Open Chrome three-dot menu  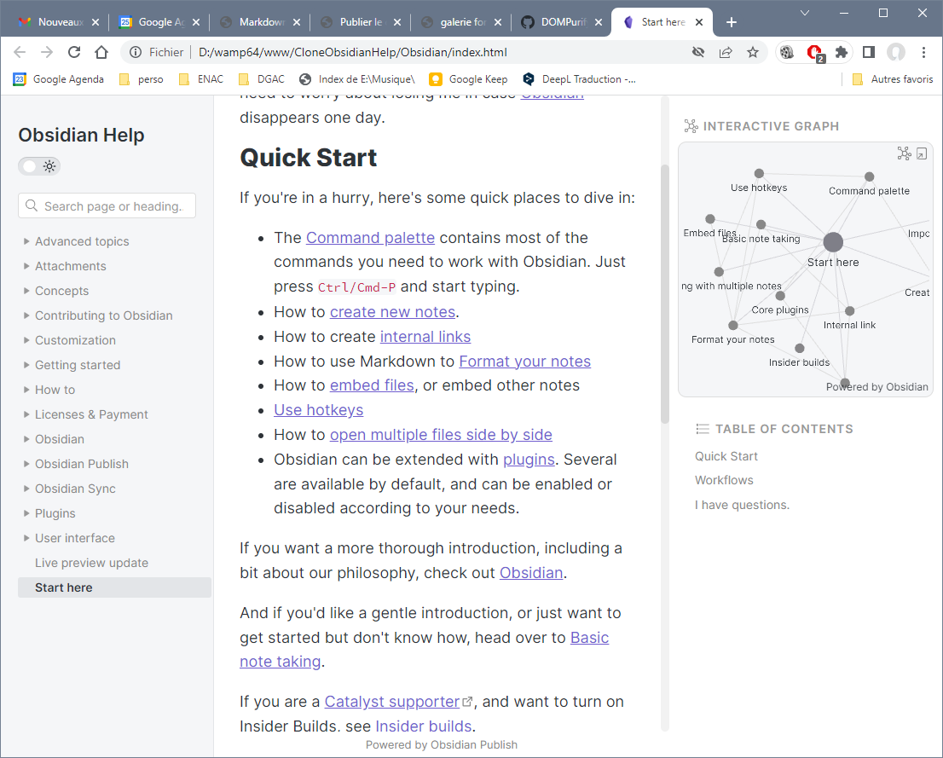coord(923,52)
